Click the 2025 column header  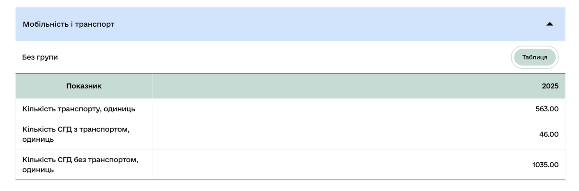click(550, 86)
